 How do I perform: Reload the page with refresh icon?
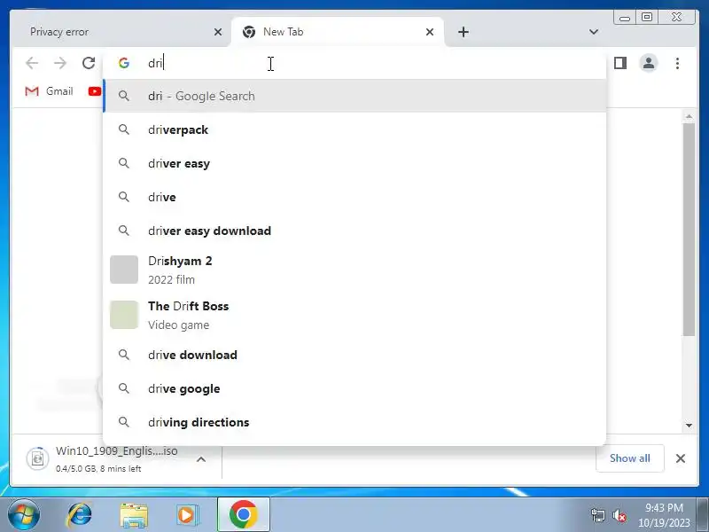coord(89,63)
